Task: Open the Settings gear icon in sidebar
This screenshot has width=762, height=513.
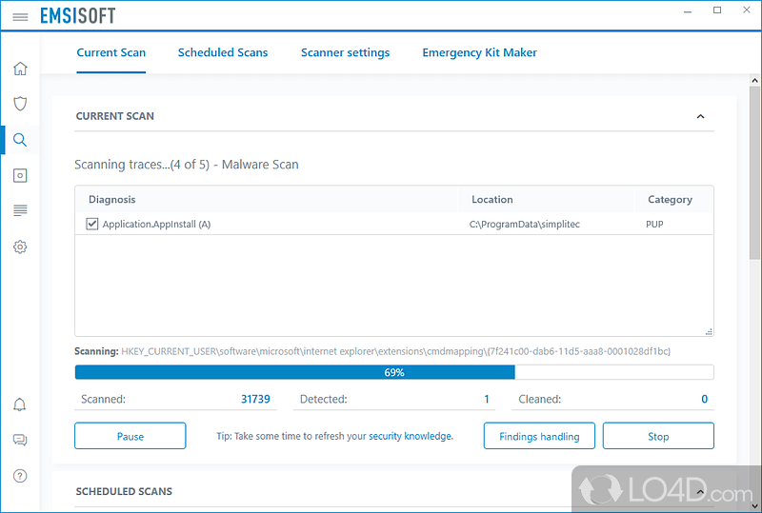Action: click(20, 247)
